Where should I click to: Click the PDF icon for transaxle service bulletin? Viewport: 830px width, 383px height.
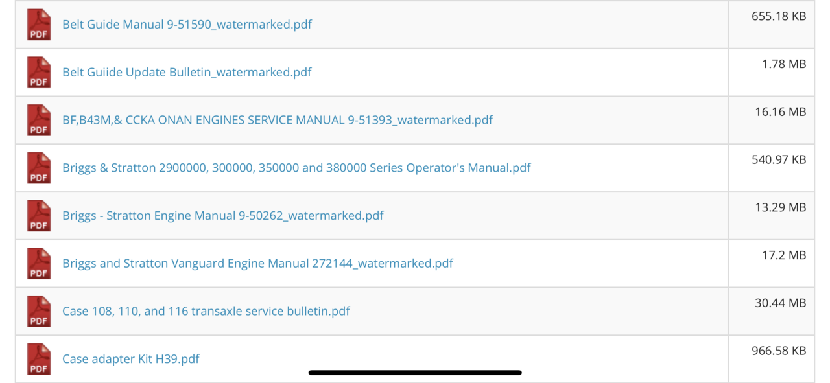coord(39,311)
